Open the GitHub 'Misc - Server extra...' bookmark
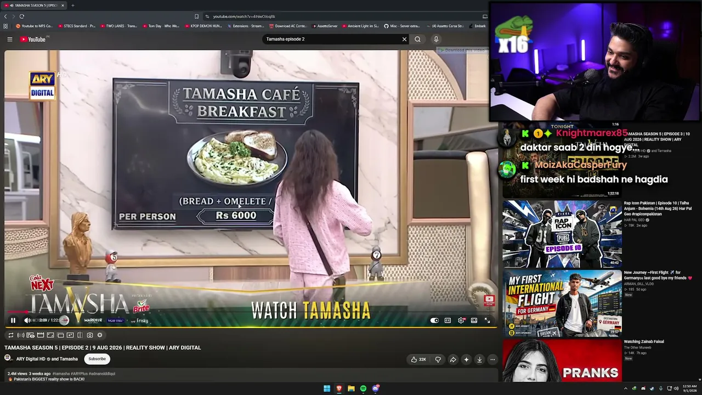 tap(402, 26)
